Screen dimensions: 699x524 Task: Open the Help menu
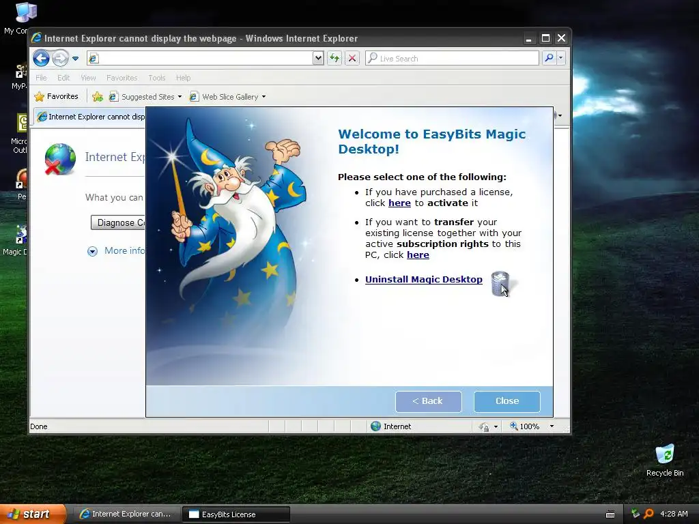(183, 78)
